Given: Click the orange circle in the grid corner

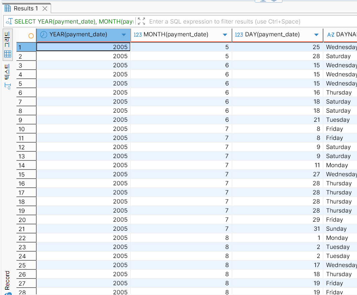Looking at the screenshot, I should [x=31, y=35].
